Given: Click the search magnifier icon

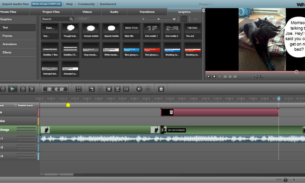Looking at the screenshot, I should (x=71, y=19).
